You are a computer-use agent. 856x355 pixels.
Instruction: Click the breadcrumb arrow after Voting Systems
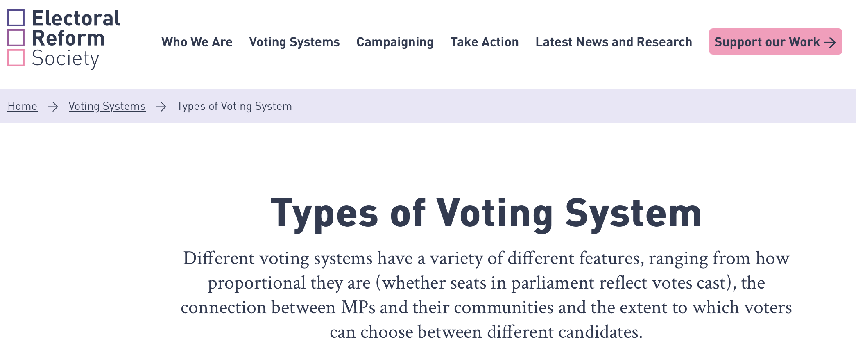coord(161,107)
